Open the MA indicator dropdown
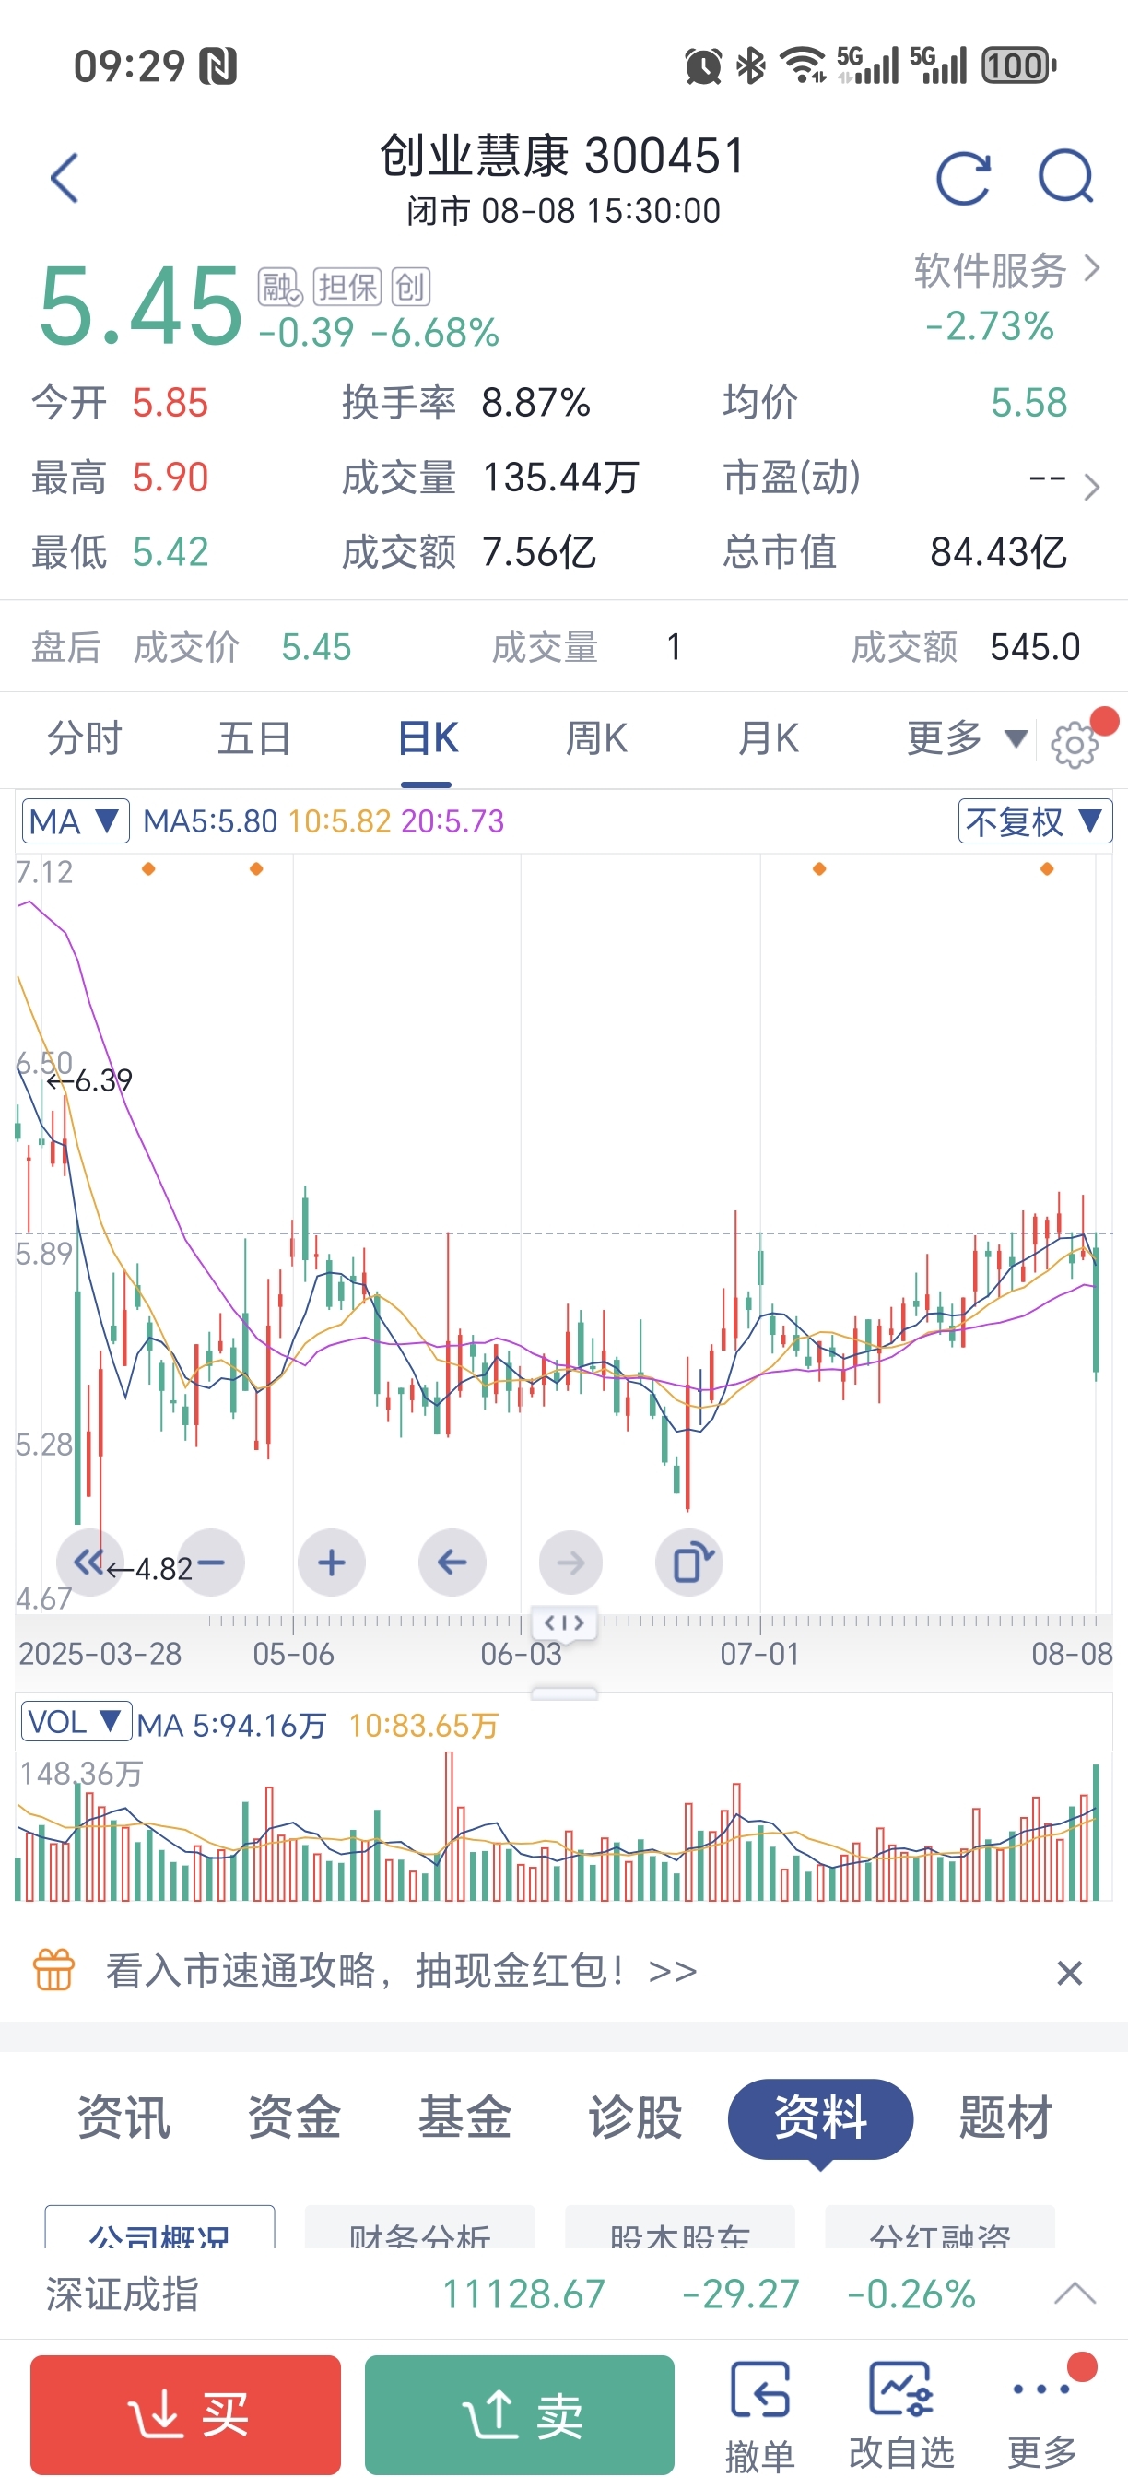 [x=76, y=821]
